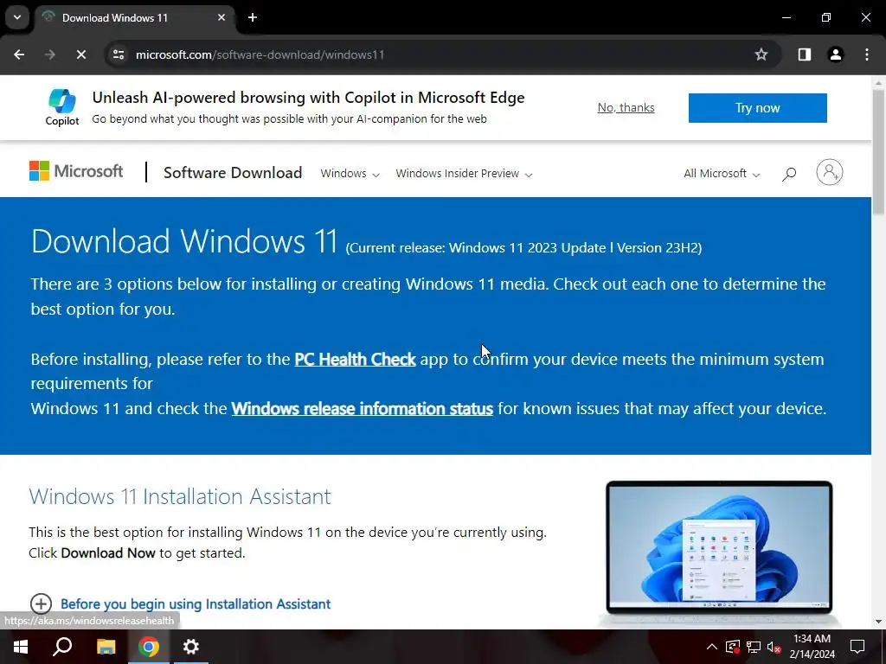
Task: Click the forward navigation arrow
Action: click(50, 54)
